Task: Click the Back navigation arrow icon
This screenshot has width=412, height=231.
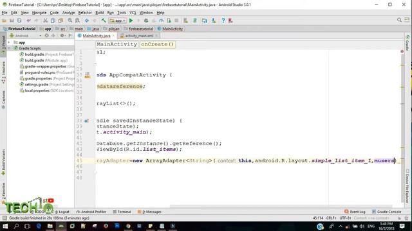Action: (87, 21)
